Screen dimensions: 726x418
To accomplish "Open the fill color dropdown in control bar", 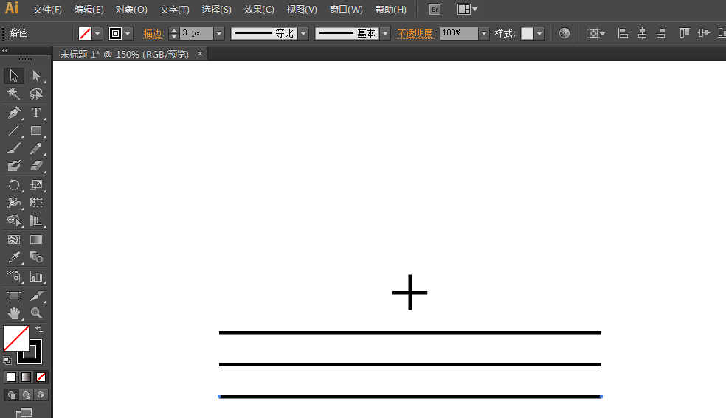I will (x=97, y=33).
